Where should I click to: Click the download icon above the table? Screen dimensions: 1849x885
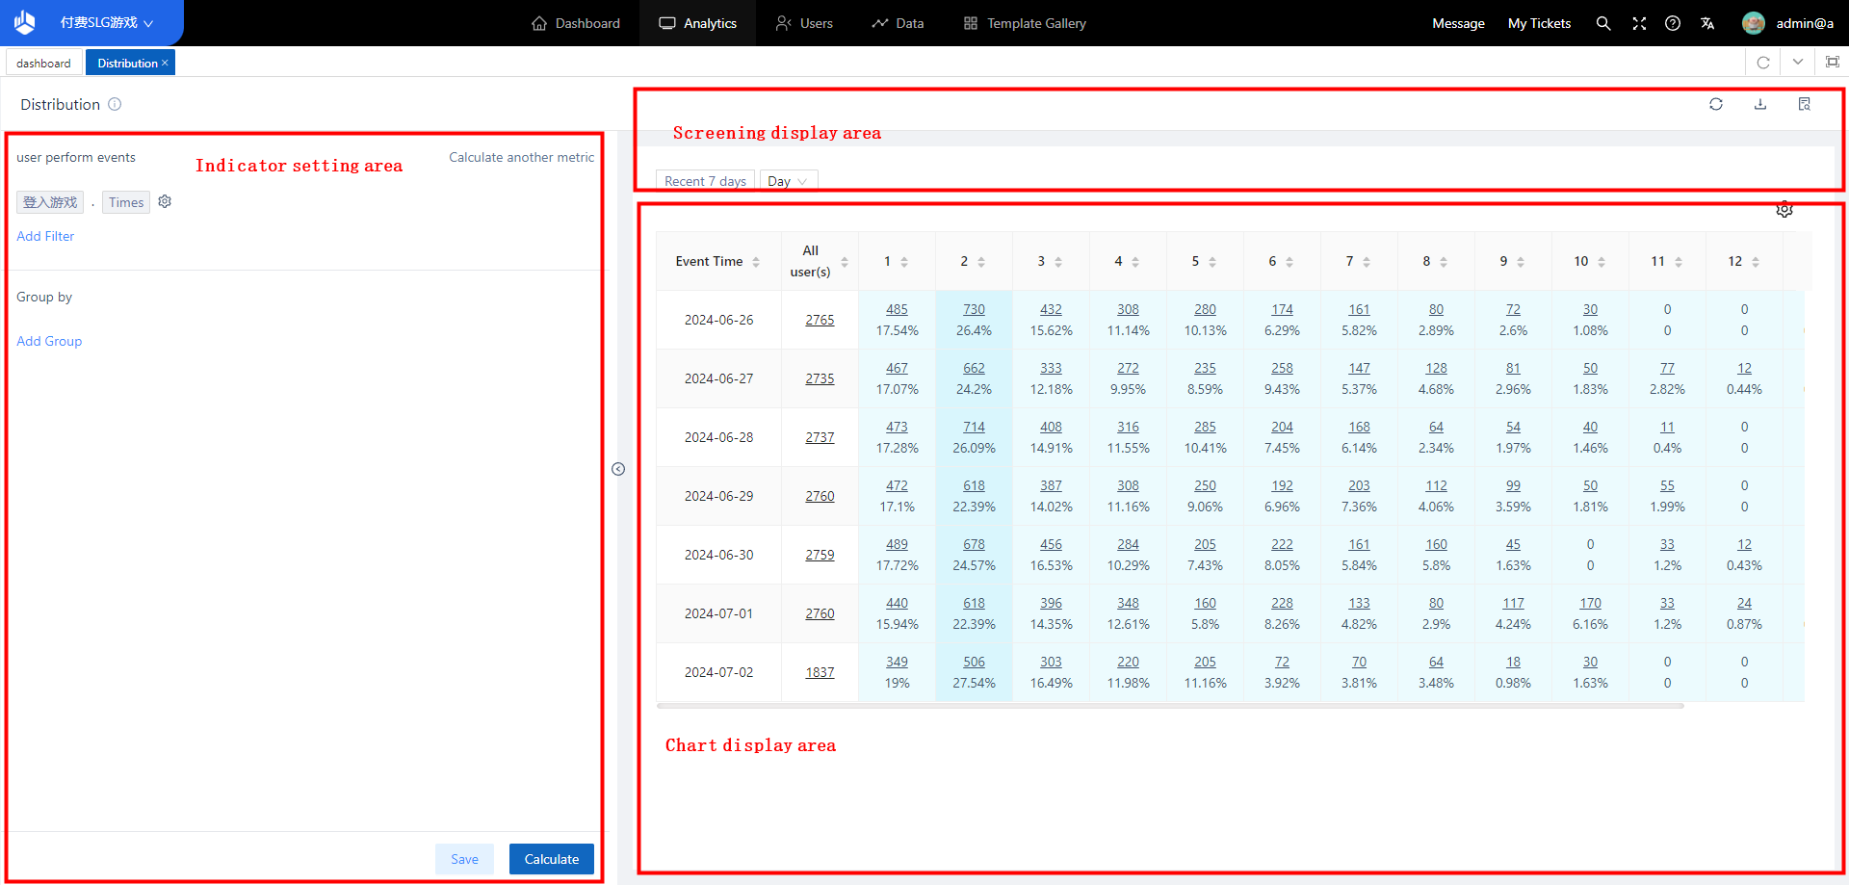(1759, 104)
